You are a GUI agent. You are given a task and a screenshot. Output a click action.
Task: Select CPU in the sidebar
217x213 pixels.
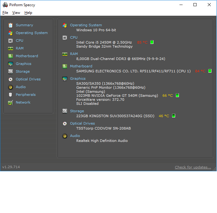point(19,40)
